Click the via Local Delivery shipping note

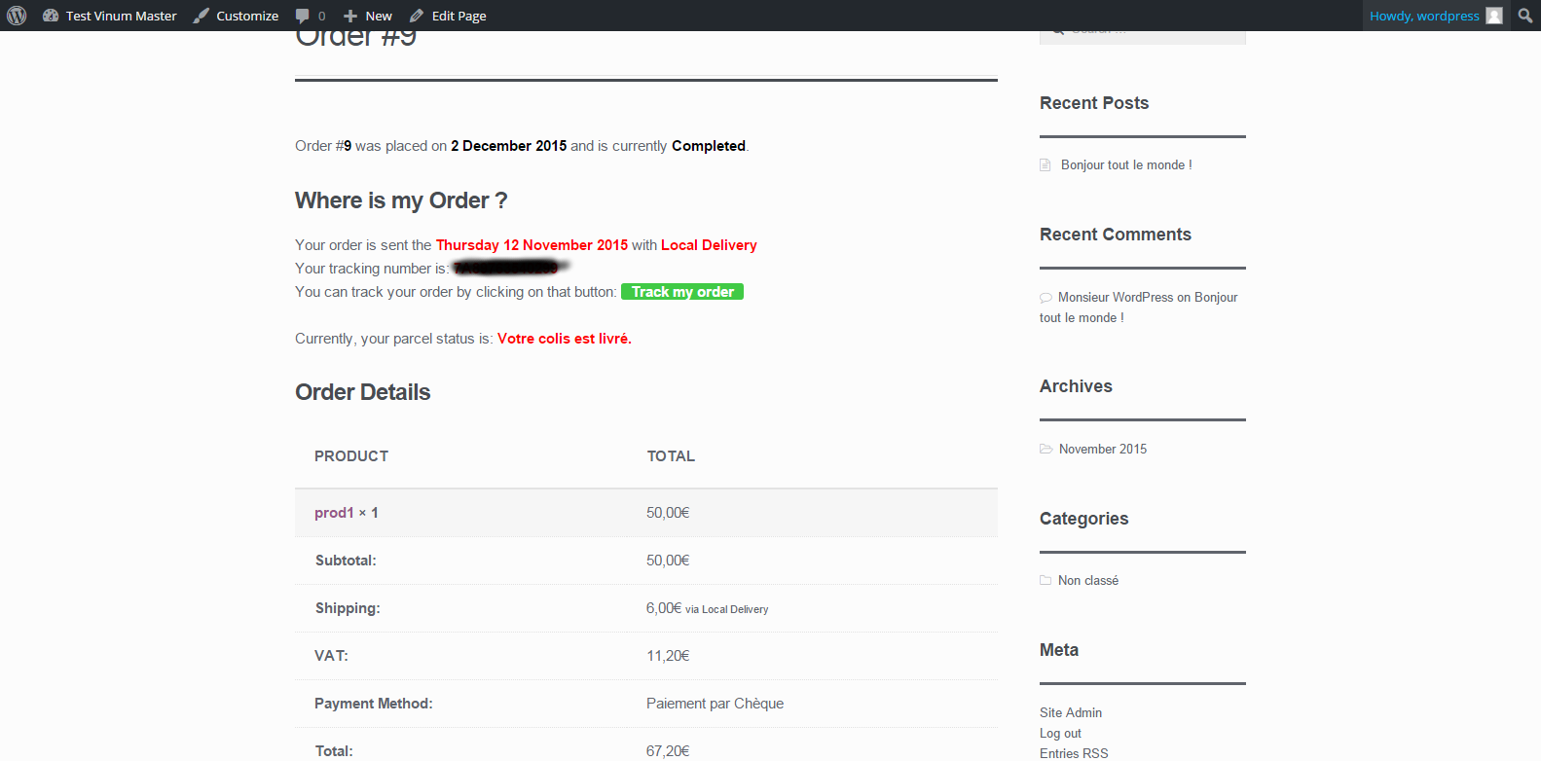tap(727, 609)
